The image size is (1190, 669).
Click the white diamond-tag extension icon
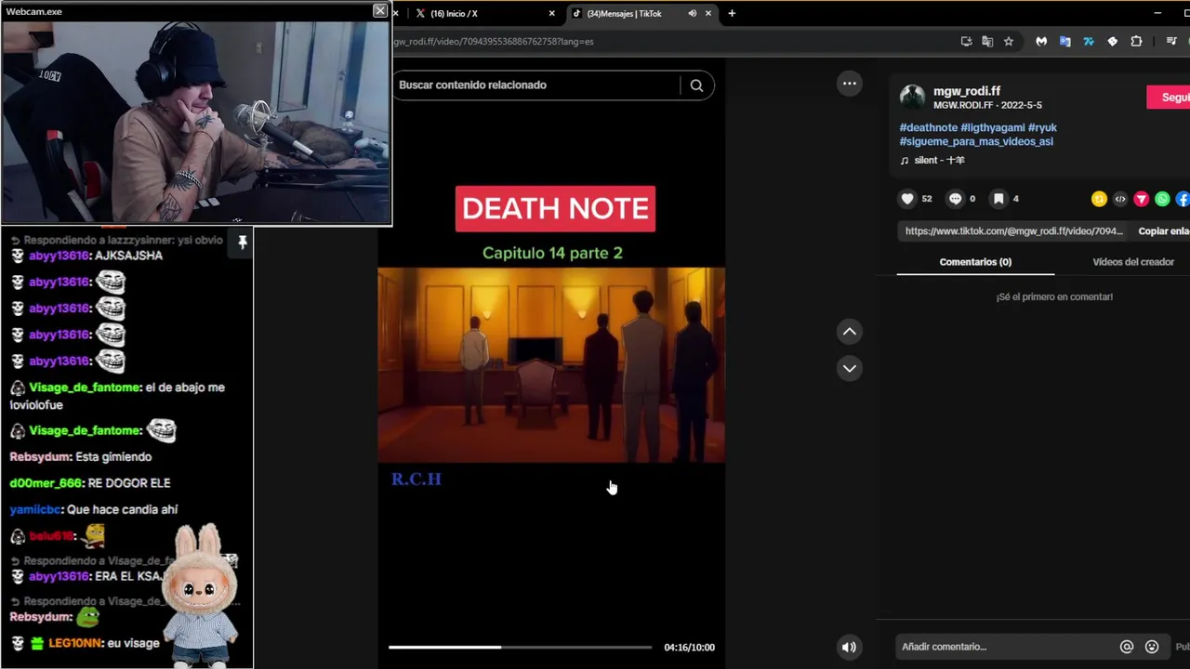pyautogui.click(x=1113, y=41)
